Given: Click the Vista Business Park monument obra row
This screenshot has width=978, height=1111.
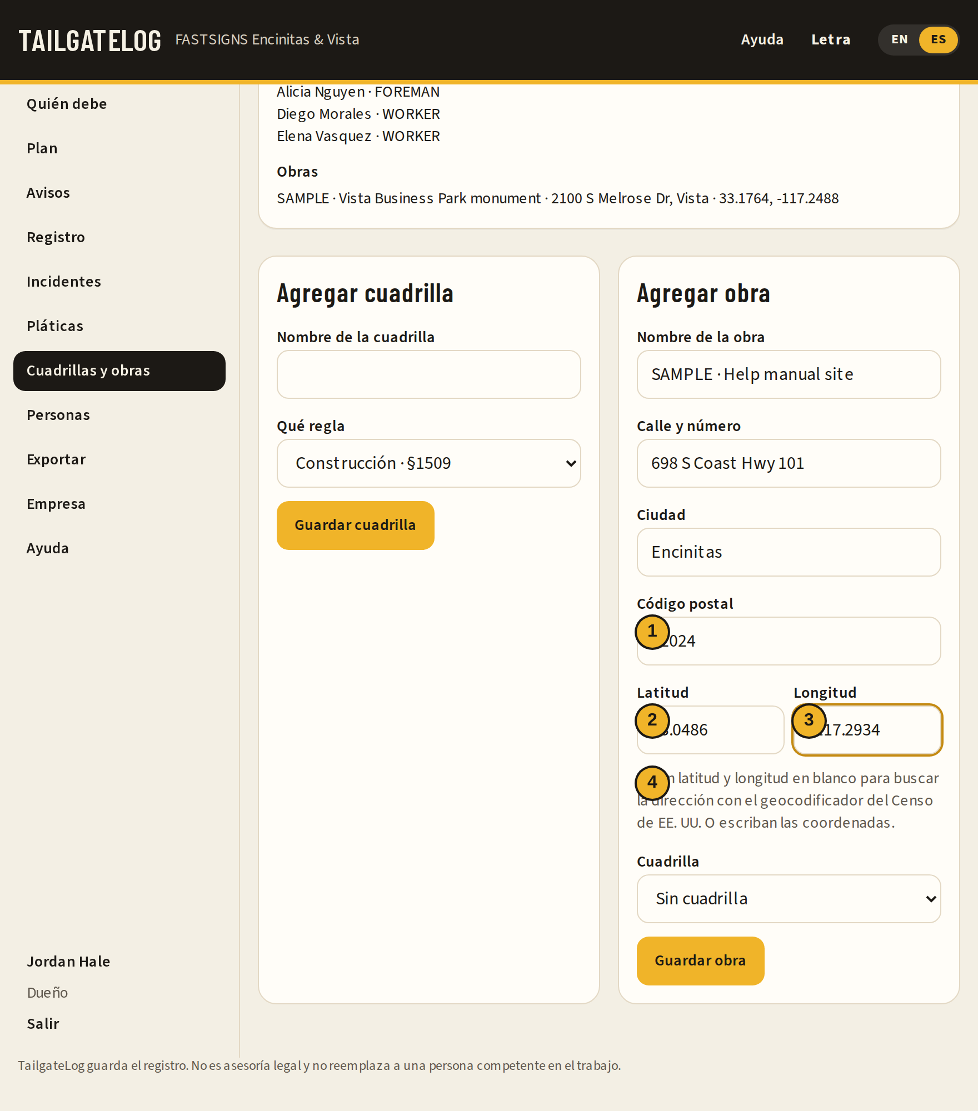Looking at the screenshot, I should click(558, 198).
